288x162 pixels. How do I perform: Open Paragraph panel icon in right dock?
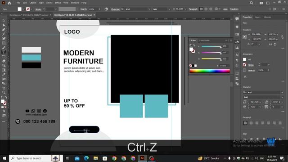point(237,60)
